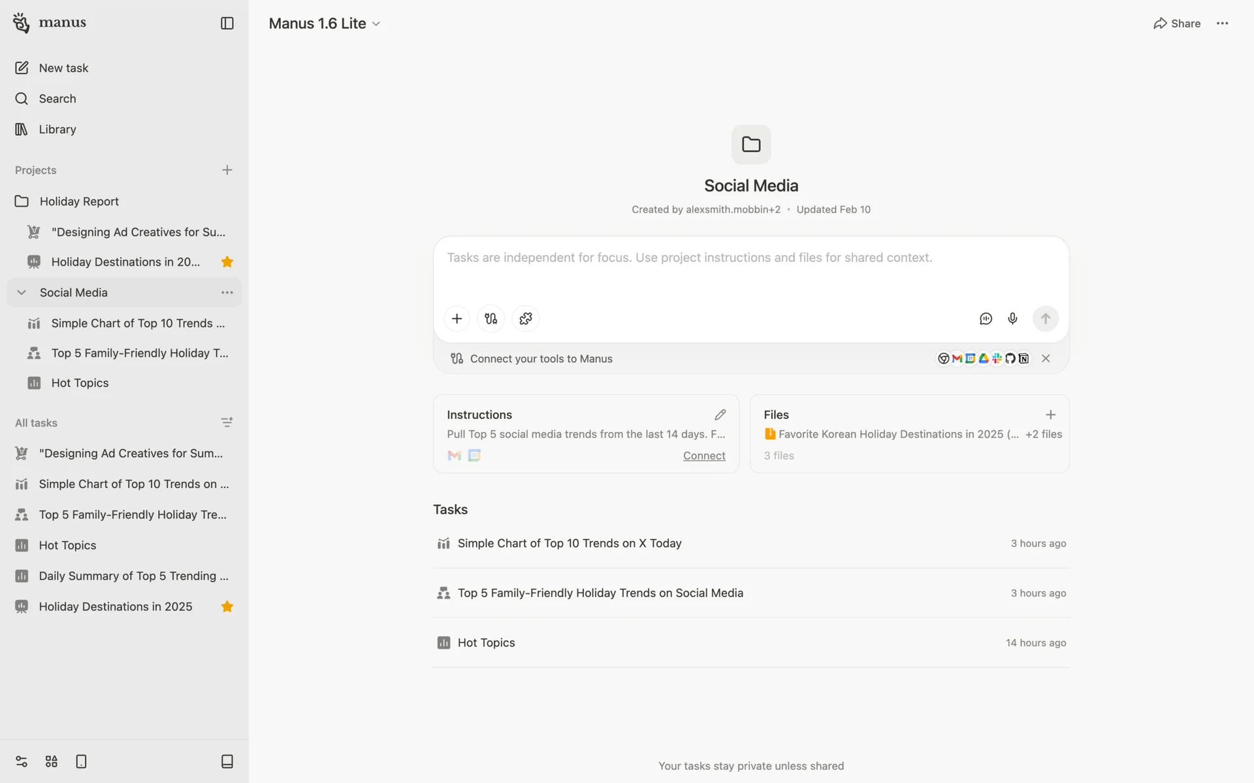Open the settings sliders icon at bottom left
This screenshot has width=1254, height=783.
[22, 761]
